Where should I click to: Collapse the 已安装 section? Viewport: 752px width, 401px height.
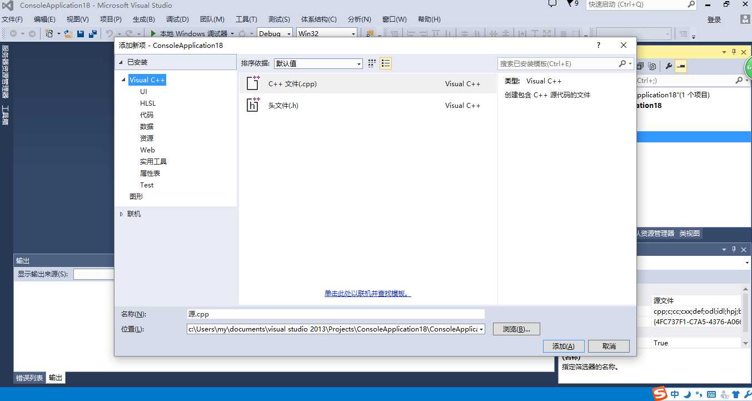click(121, 62)
